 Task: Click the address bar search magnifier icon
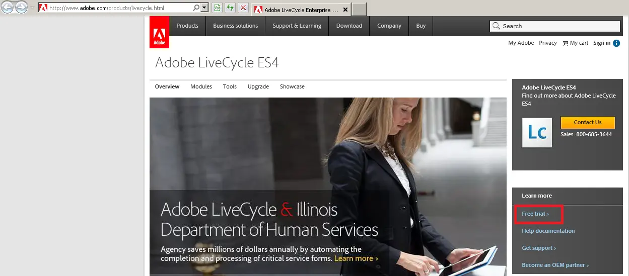(196, 8)
